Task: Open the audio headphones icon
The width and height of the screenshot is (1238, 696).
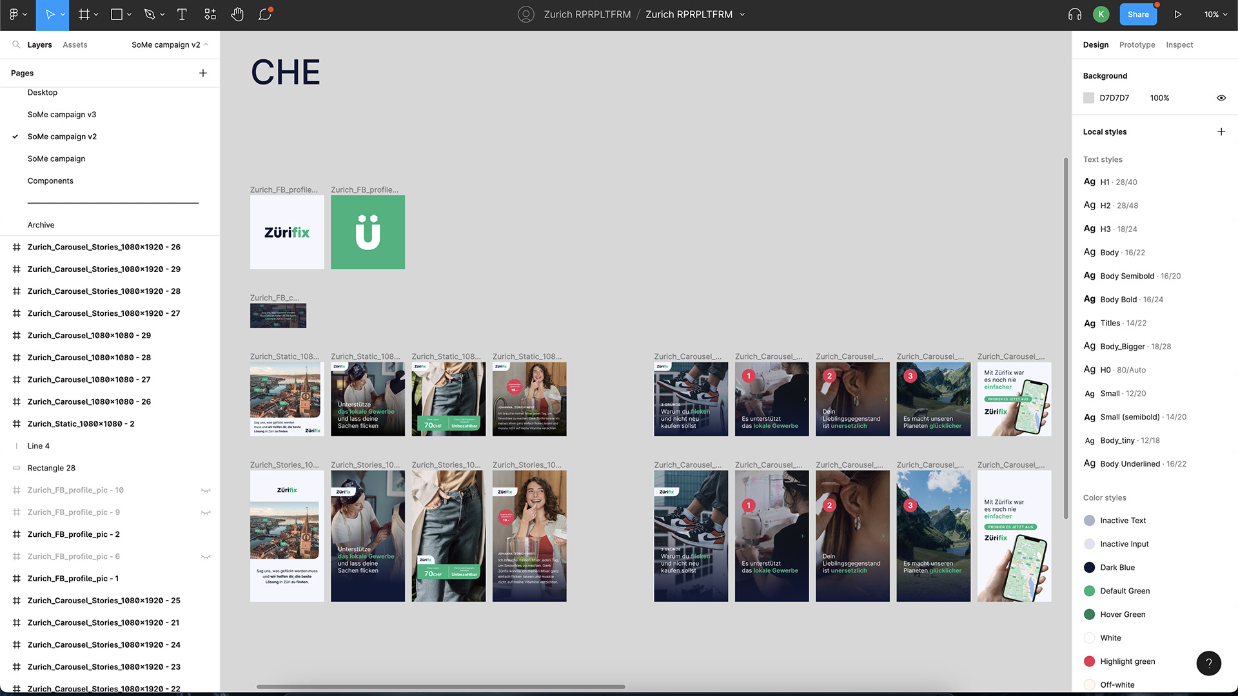Action: tap(1074, 14)
